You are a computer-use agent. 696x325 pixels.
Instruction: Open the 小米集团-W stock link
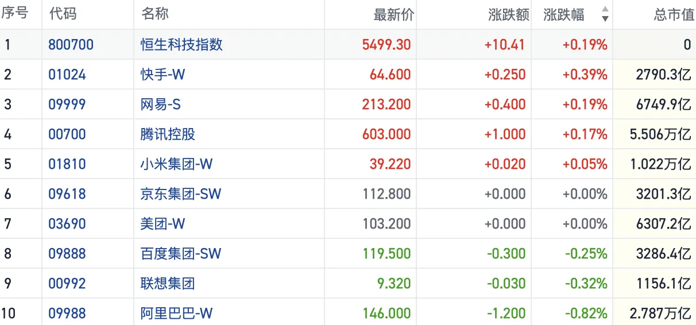(176, 164)
